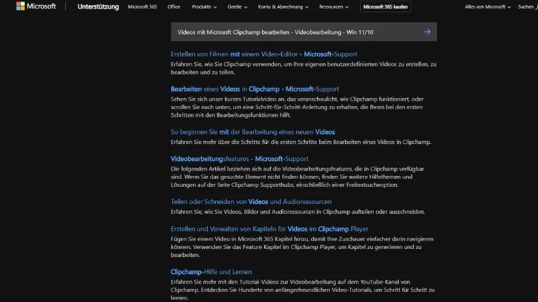Open 'Erstellen und Verwalten von Kapiteln' result
The image size is (538, 302).
[x=269, y=229]
